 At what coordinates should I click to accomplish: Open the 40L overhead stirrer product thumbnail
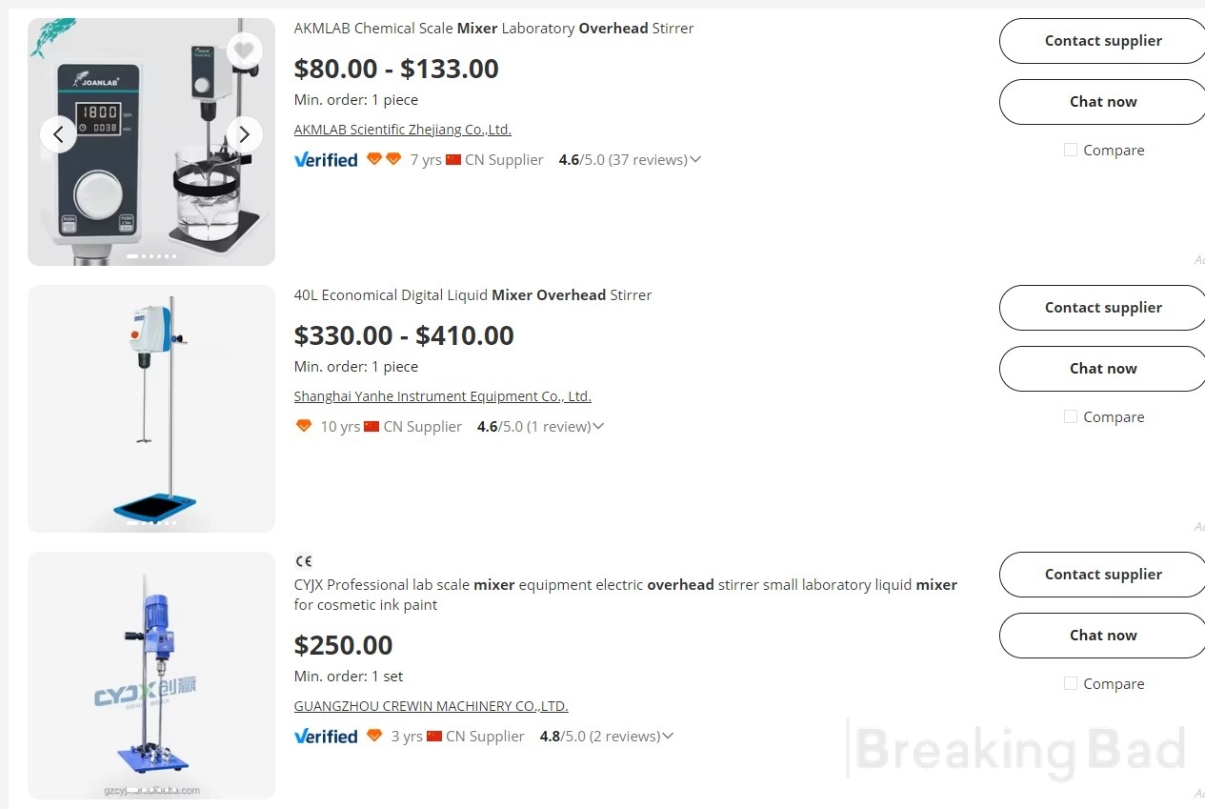pyautogui.click(x=151, y=409)
